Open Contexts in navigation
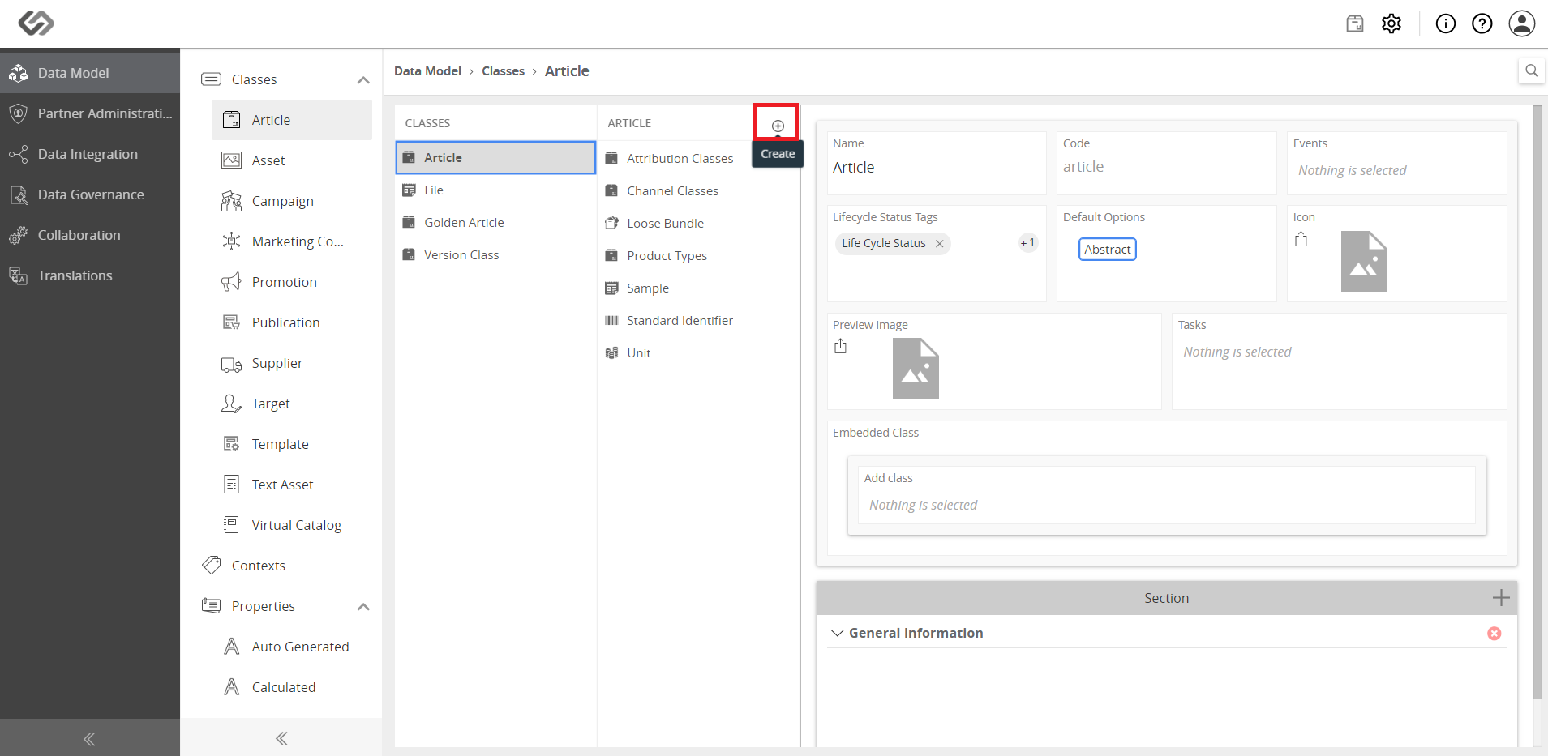1548x756 pixels. point(281,566)
